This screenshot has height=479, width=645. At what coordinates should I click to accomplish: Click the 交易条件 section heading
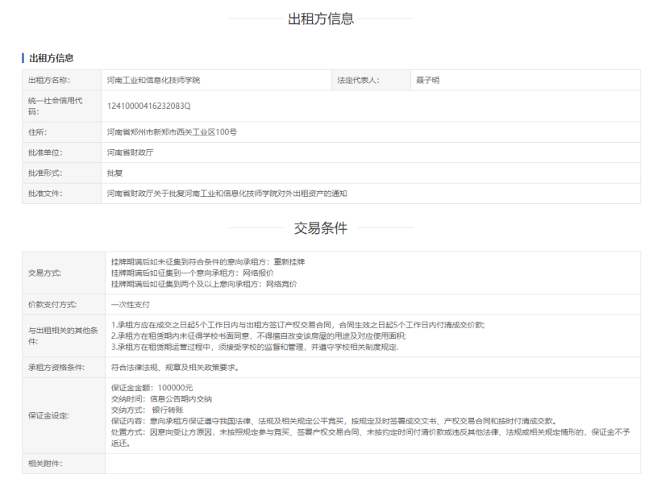(321, 228)
